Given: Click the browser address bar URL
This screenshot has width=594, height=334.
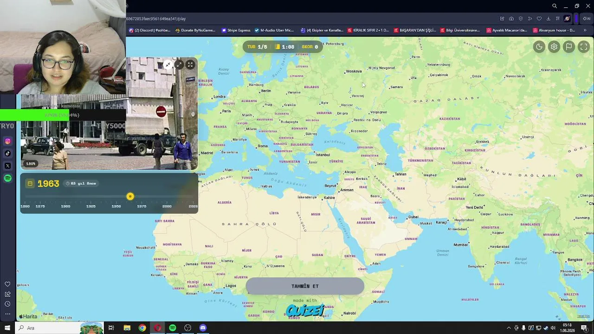Looking at the screenshot, I should coord(156,19).
